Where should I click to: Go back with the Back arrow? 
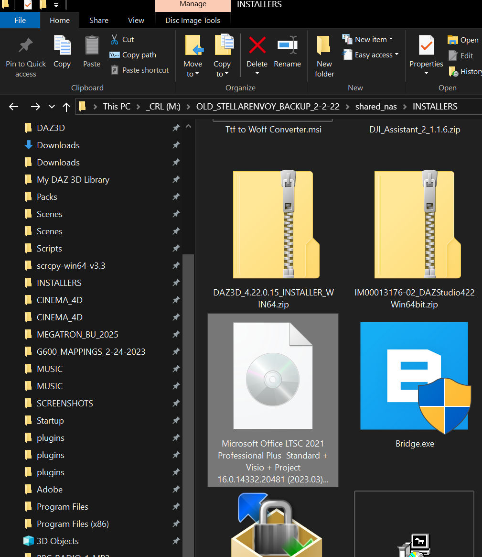[13, 107]
